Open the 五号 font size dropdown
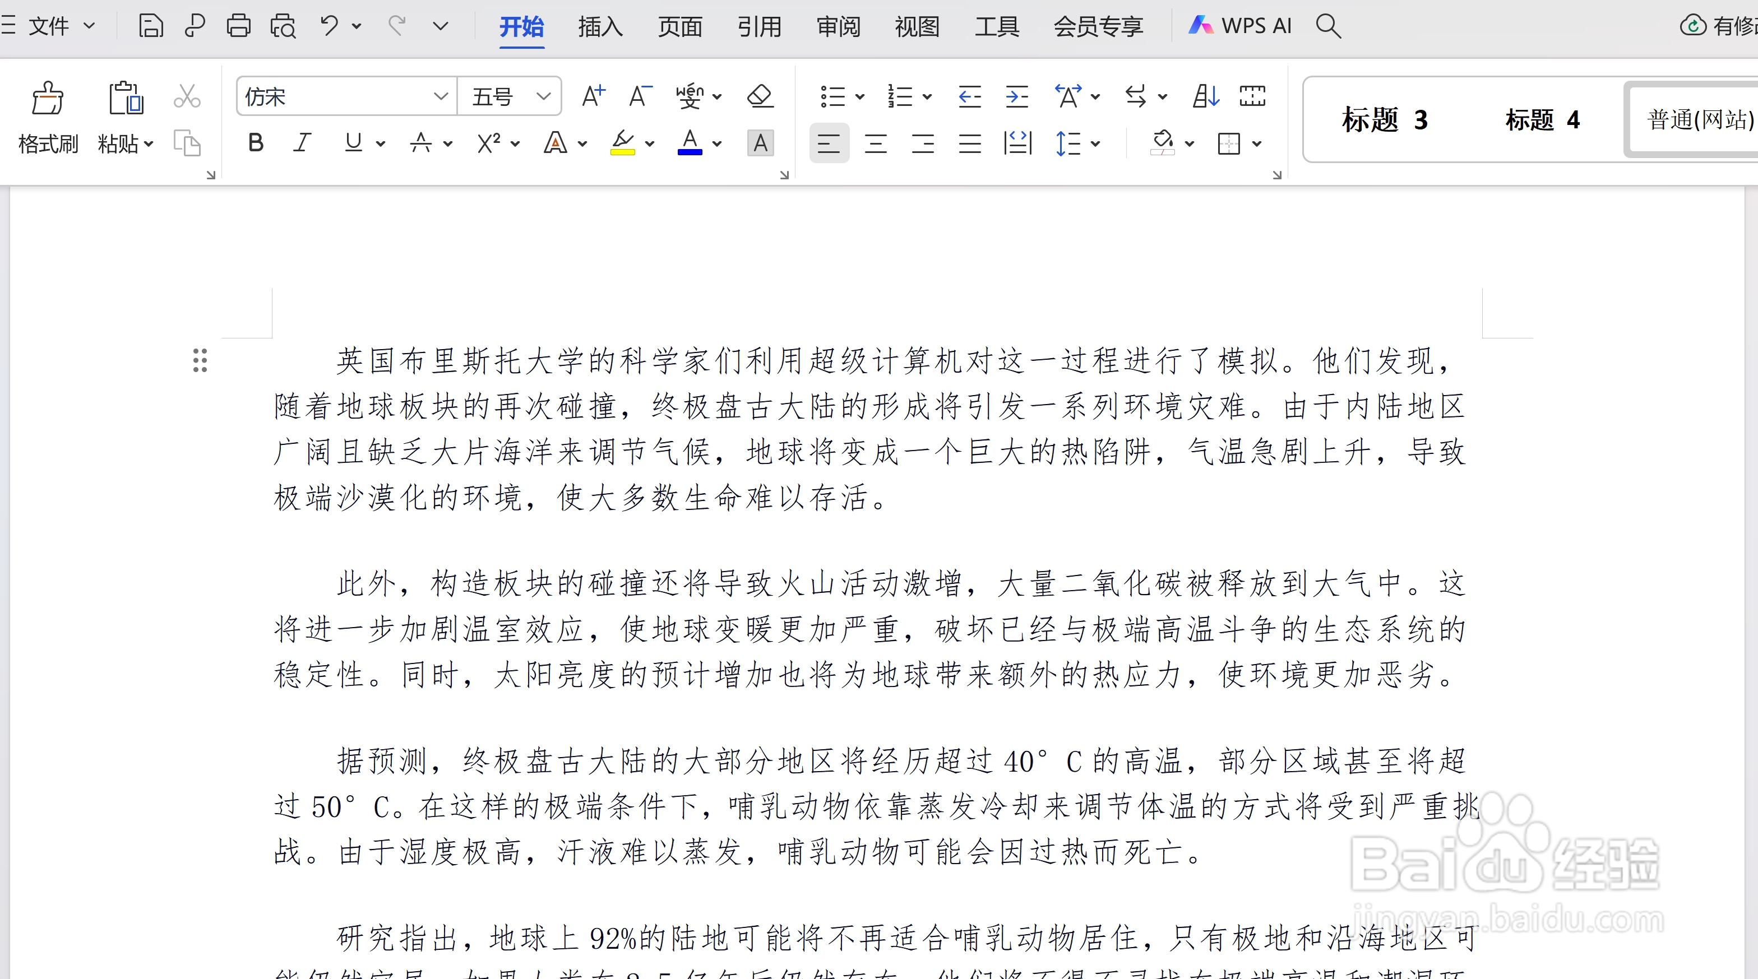This screenshot has height=979, width=1758. click(x=543, y=95)
